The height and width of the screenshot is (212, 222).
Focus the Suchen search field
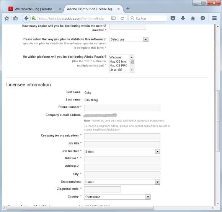pos(148,18)
